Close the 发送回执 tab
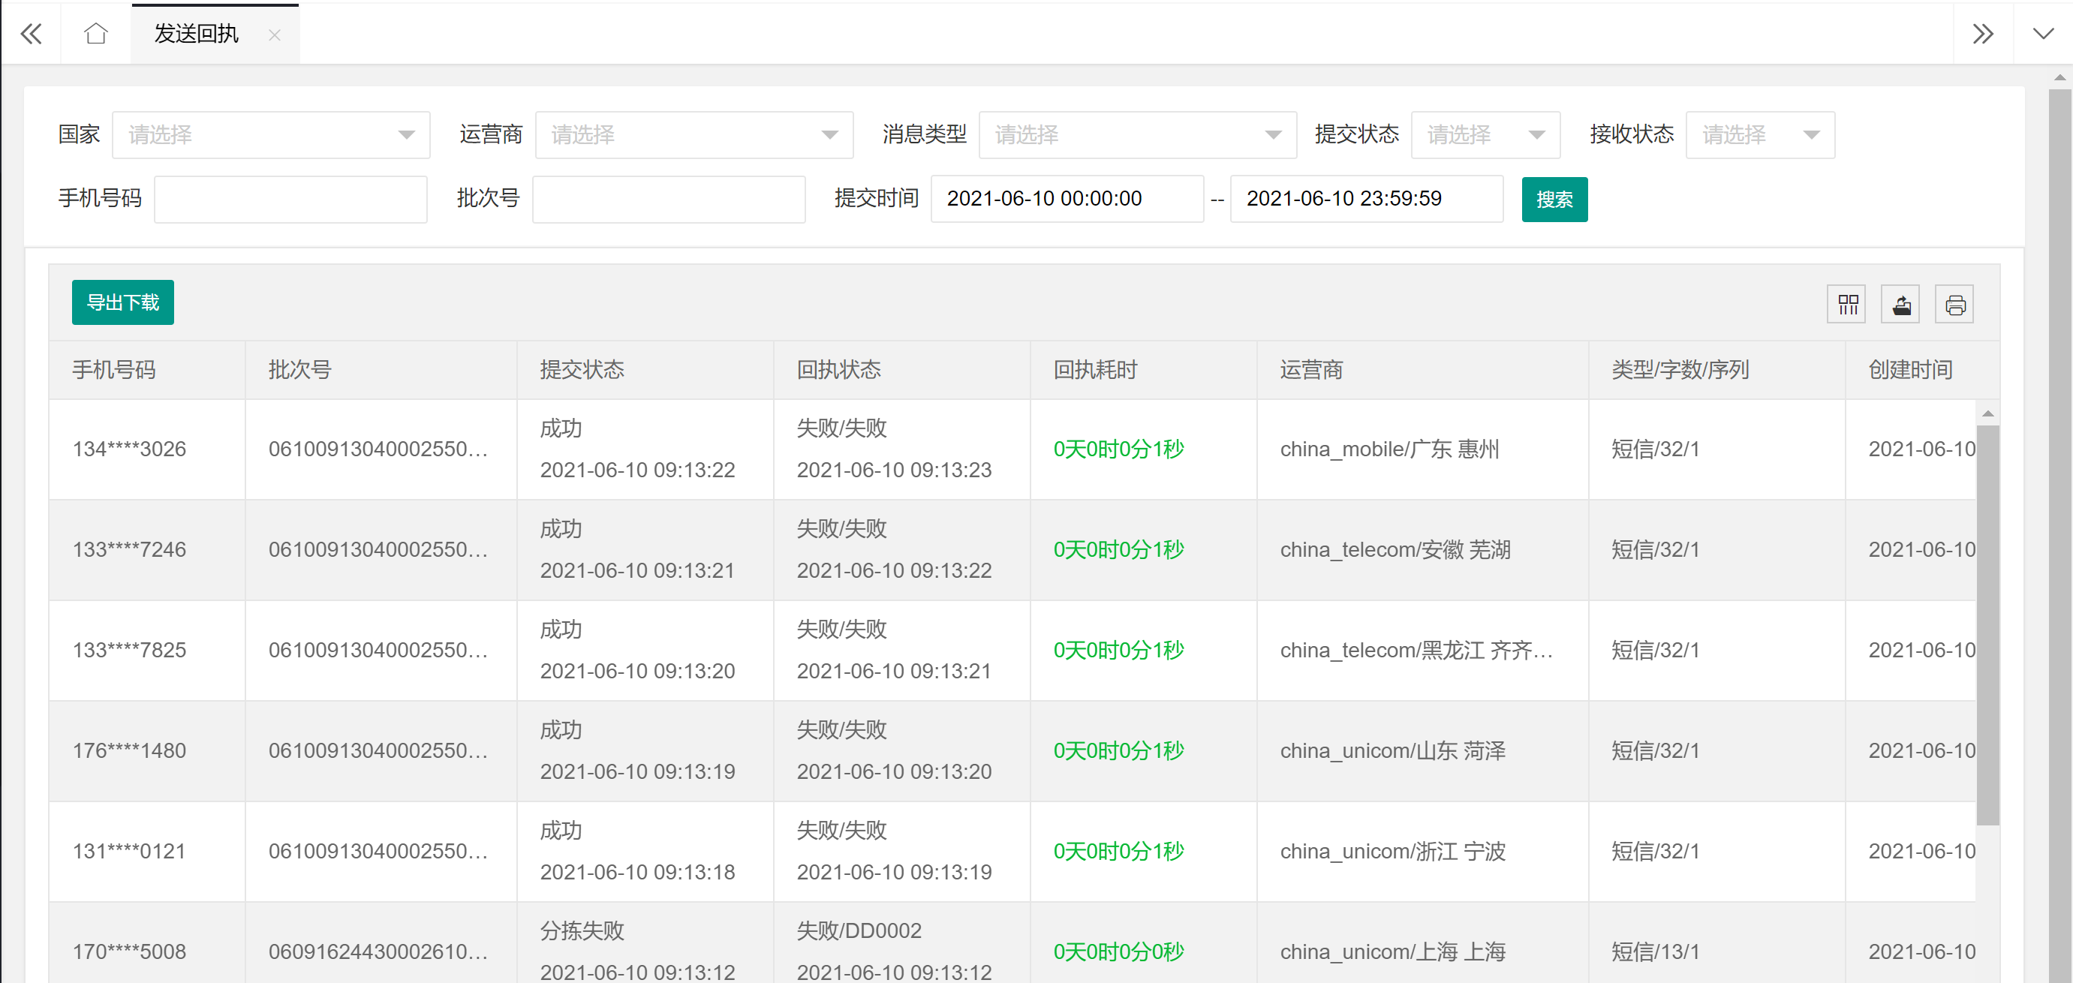The image size is (2073, 983). (x=275, y=35)
